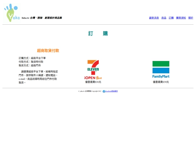Open the FamilyMart logo

161,69
